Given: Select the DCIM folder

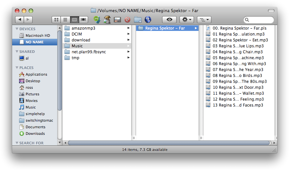Looking at the screenshot, I should click(x=97, y=34).
